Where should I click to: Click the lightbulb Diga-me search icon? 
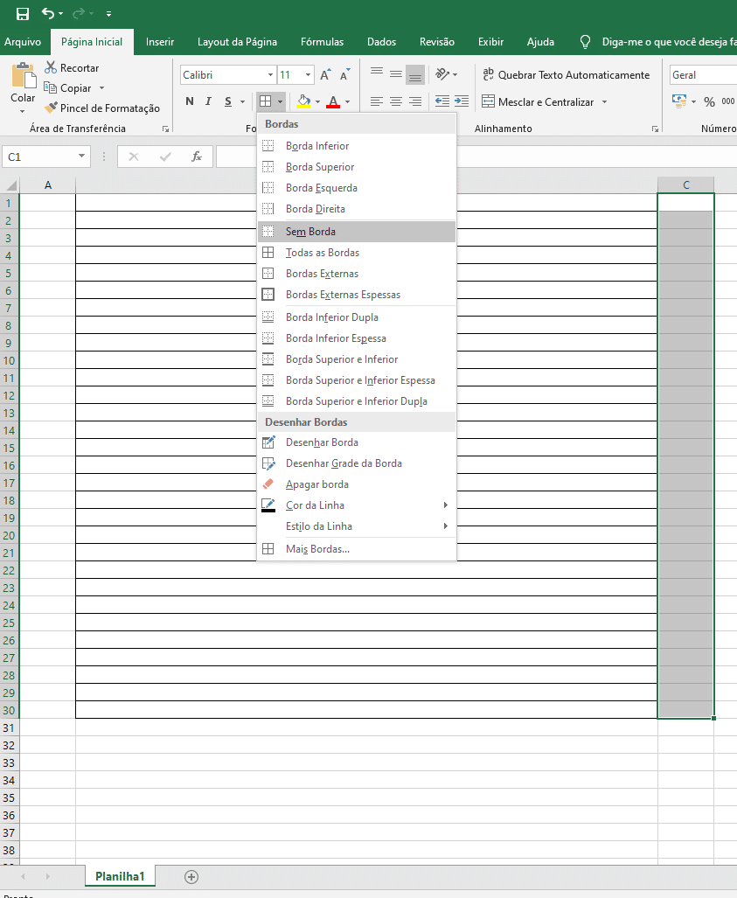pos(585,42)
